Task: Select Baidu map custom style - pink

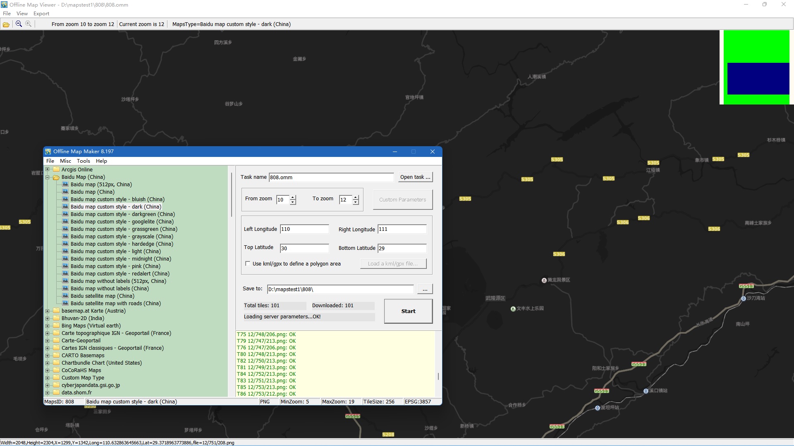Action: pos(115,266)
